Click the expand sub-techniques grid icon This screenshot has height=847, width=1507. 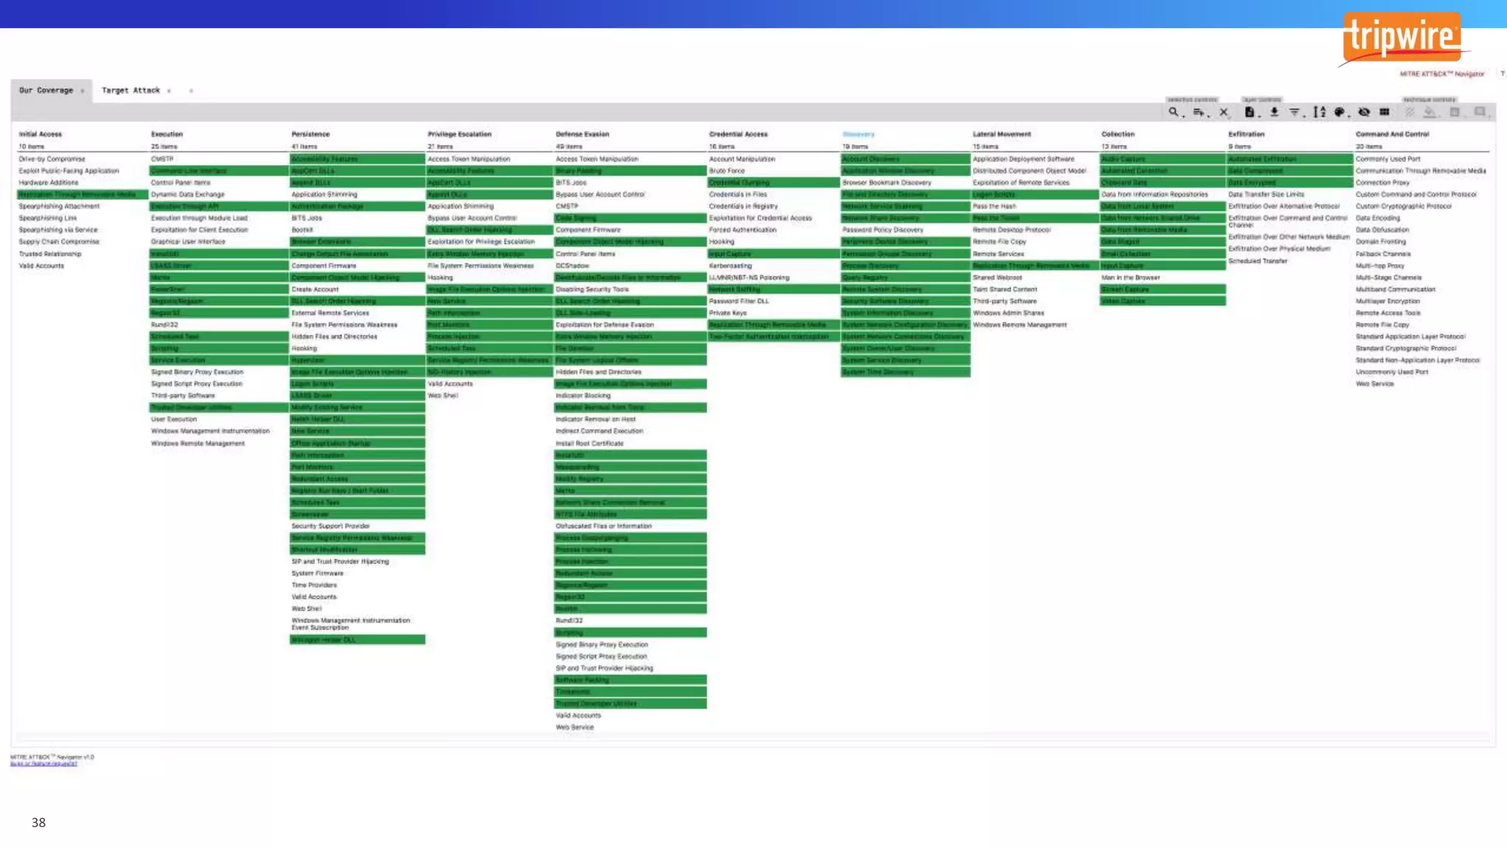point(1384,112)
